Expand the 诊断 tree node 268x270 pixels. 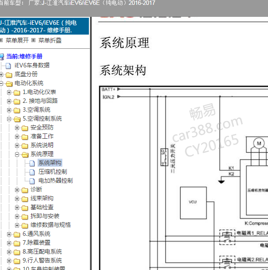17,190
